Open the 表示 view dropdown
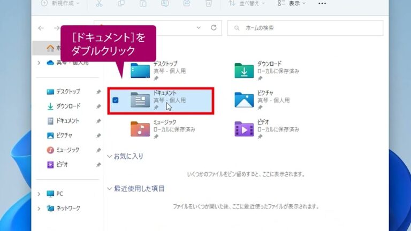The image size is (411, 231). pyautogui.click(x=292, y=3)
